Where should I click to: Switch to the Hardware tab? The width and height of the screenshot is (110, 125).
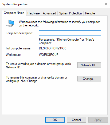click(34, 13)
